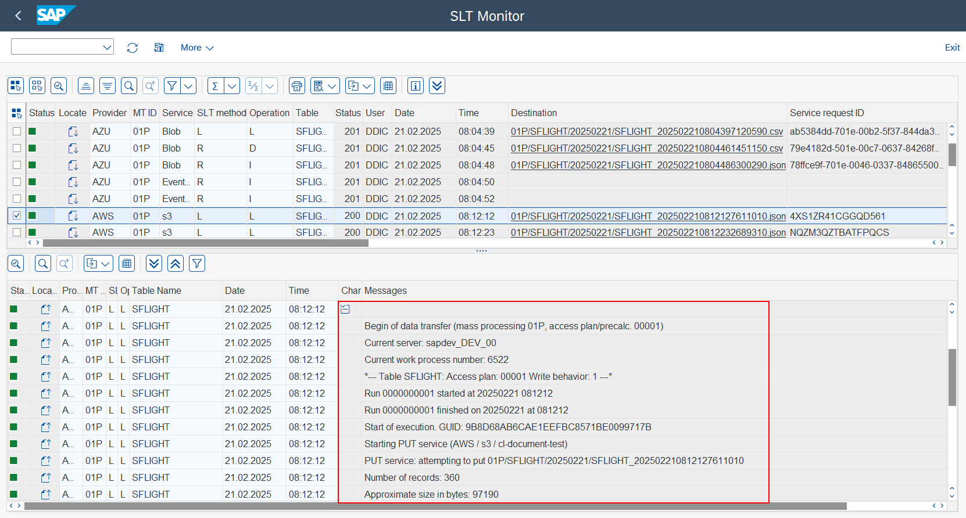Choose layout in lower log toolbar
Image resolution: width=966 pixels, height=518 pixels.
click(127, 264)
